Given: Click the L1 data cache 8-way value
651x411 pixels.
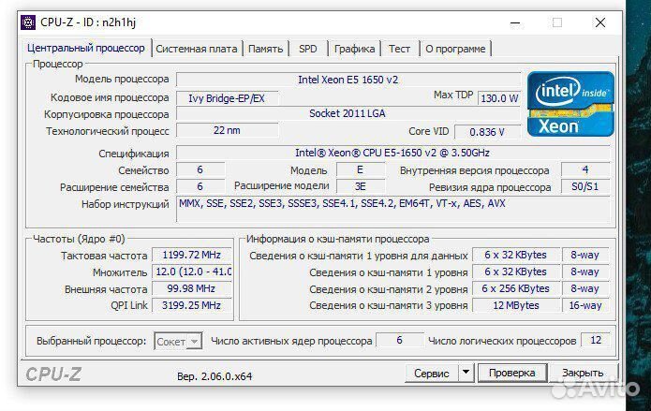Looking at the screenshot, I should pos(585,255).
